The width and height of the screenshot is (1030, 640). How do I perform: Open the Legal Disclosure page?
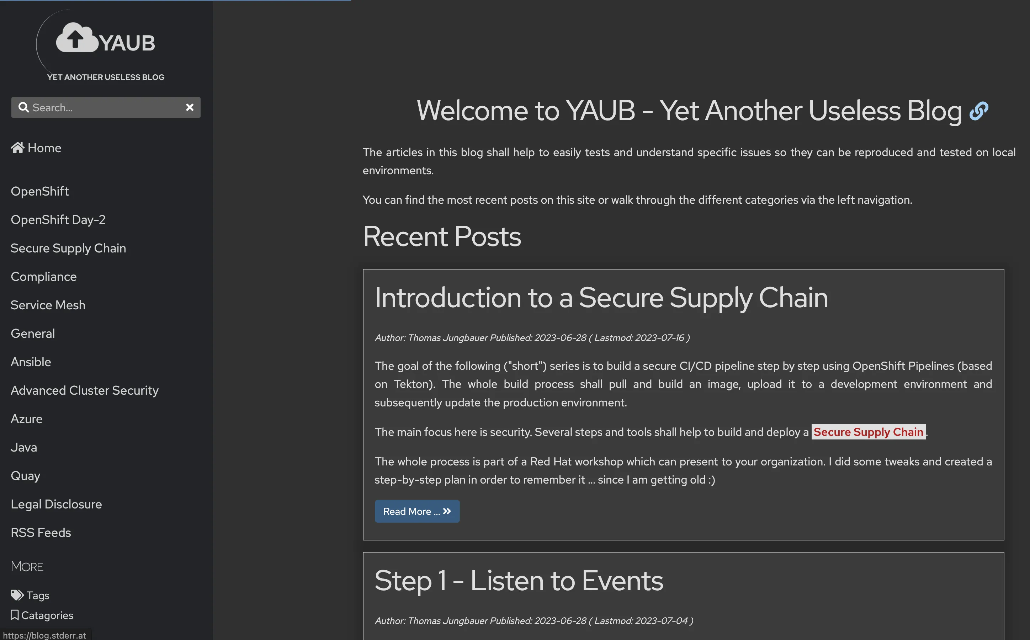click(x=56, y=504)
